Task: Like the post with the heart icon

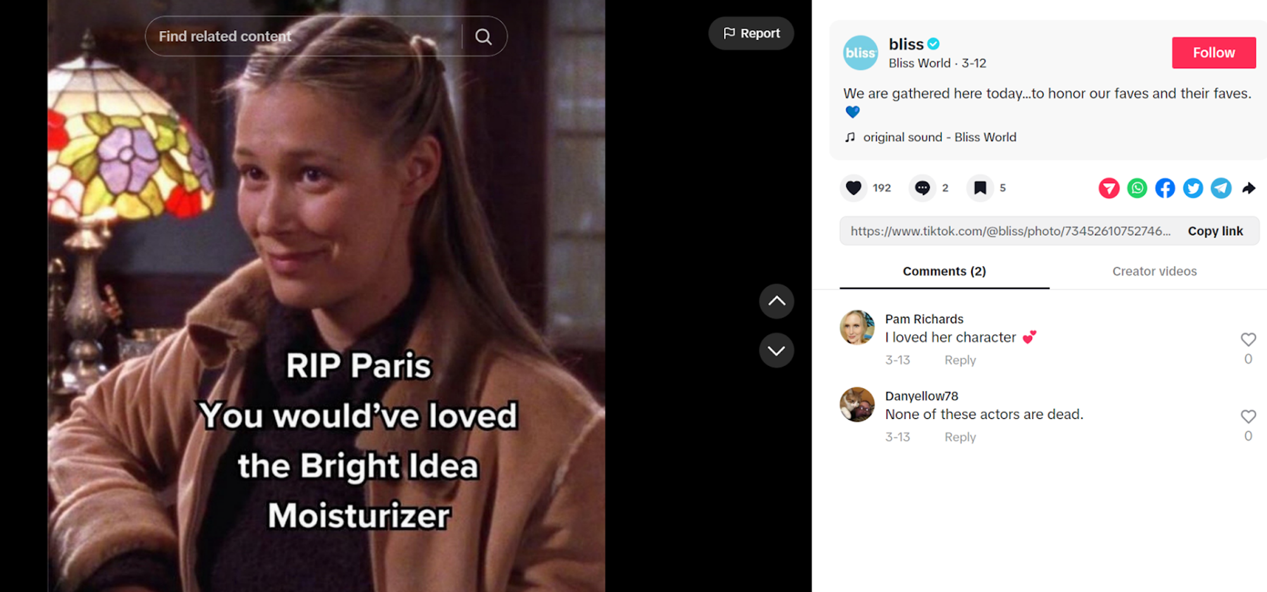Action: 853,188
